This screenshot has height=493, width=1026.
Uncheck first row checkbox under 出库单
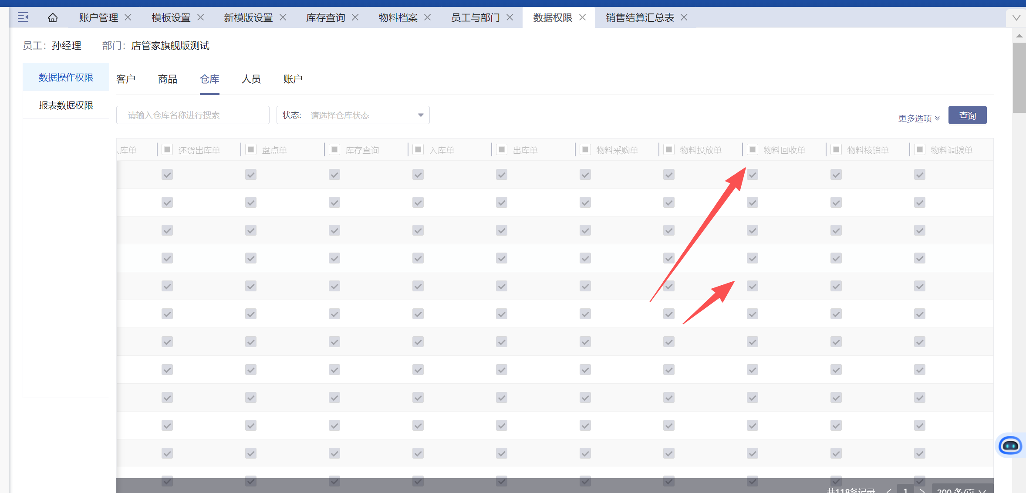tap(502, 175)
